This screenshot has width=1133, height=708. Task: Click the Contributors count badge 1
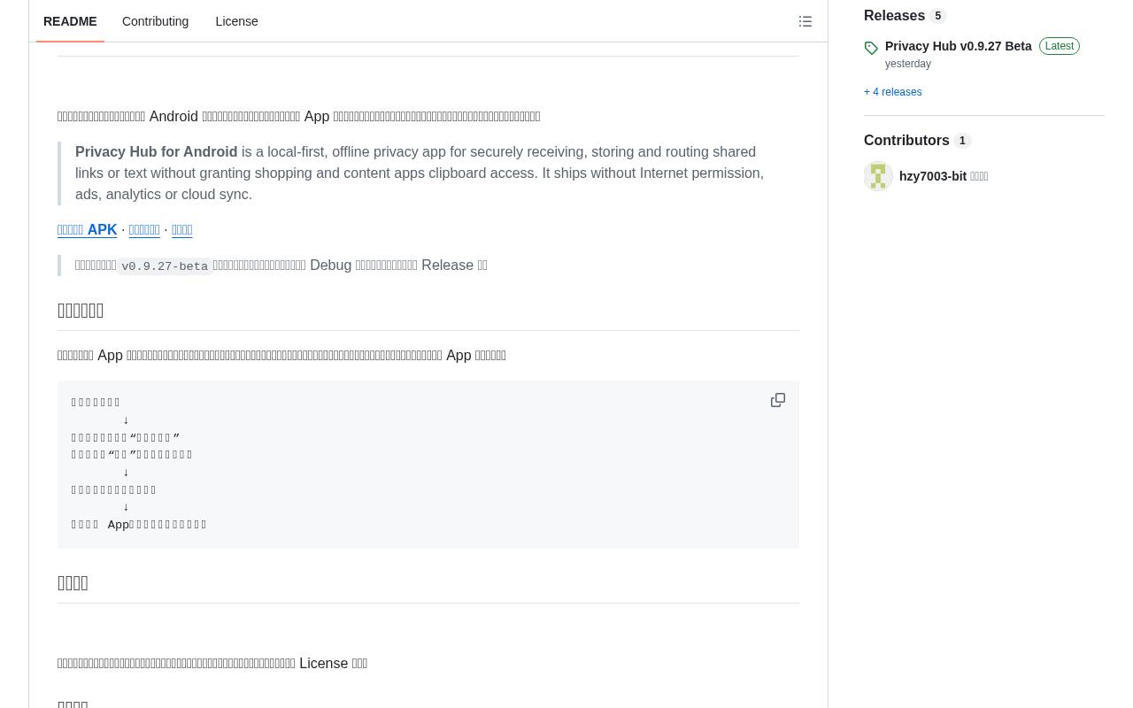point(962,141)
